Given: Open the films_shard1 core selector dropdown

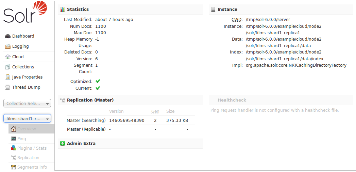Looking at the screenshot, I should [x=27, y=119].
